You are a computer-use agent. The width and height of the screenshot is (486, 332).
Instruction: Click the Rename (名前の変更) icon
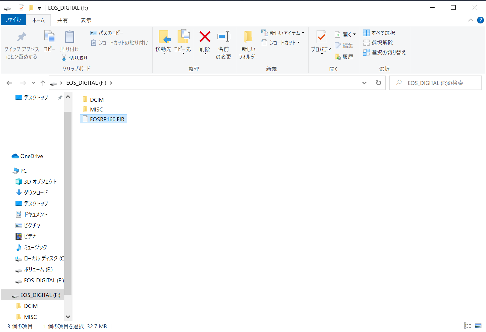224,37
